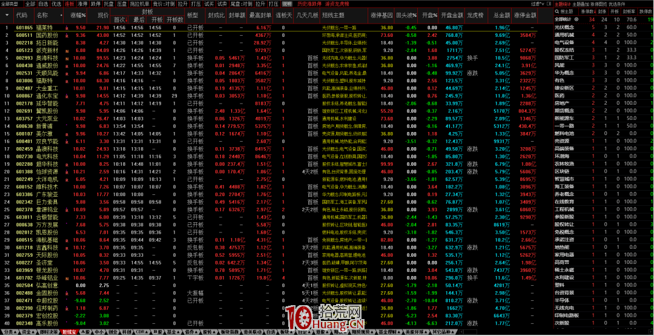The width and height of the screenshot is (654, 336).
Task: Open the header menu arrow before 代码
Action: pos(7,15)
